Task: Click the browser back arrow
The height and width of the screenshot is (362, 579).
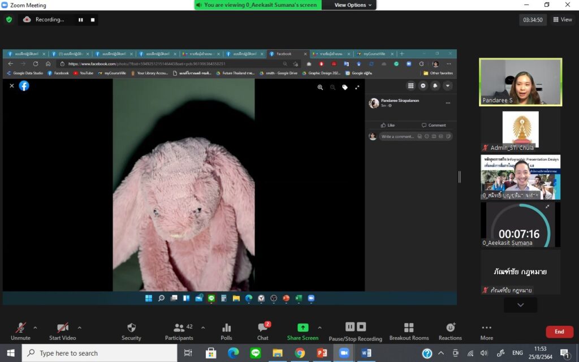Action: tap(11, 64)
